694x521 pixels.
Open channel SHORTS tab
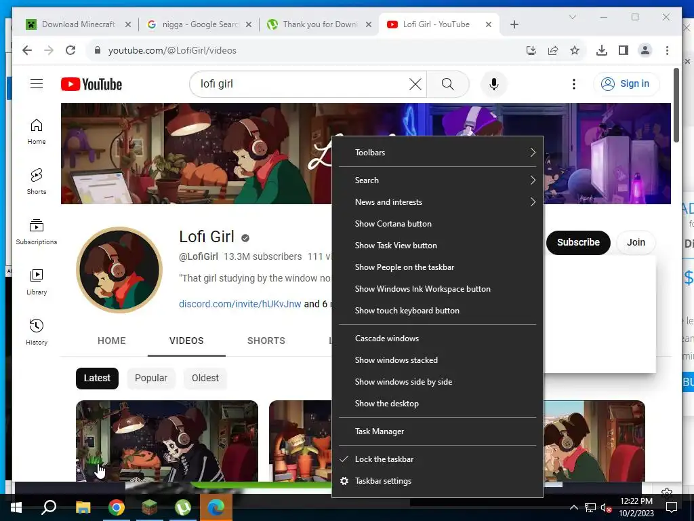[266, 341]
